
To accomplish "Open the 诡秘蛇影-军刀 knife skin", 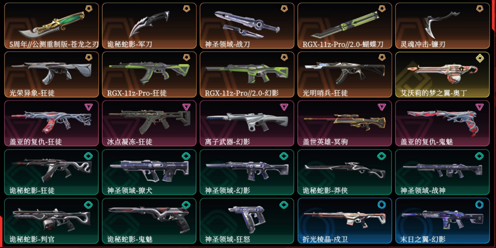I will 149,26.
